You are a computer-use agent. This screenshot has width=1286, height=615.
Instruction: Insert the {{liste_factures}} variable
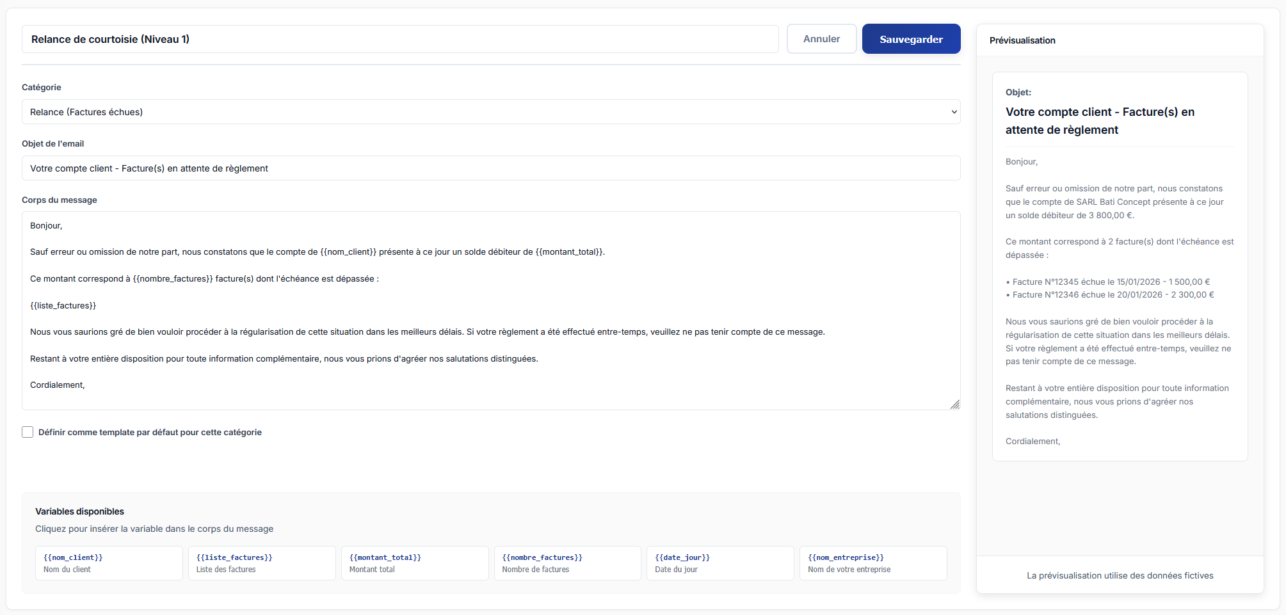262,563
